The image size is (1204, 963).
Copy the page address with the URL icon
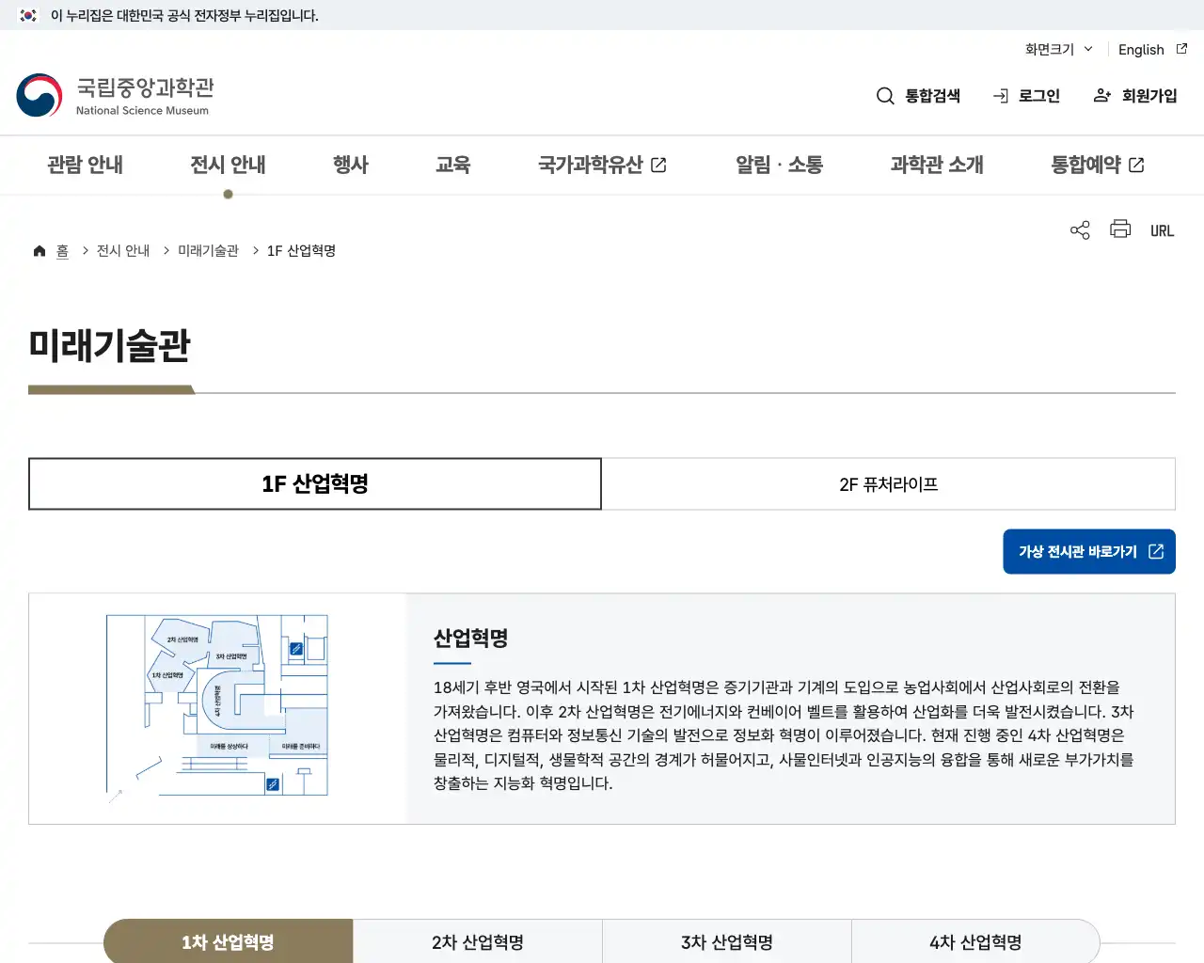point(1162,229)
